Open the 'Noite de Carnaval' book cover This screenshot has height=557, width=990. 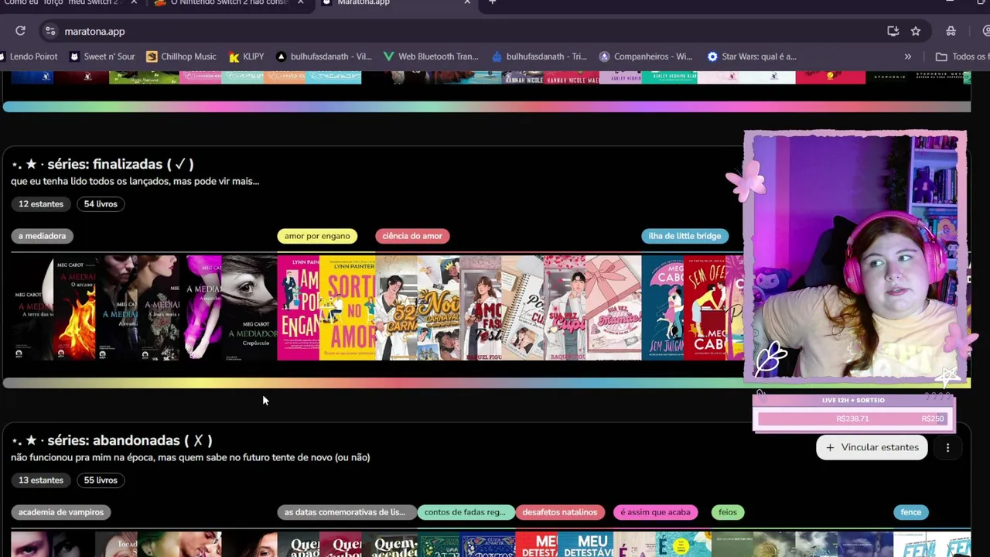coord(439,308)
